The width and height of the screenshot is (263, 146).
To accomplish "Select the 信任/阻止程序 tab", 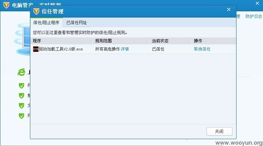I will [46, 23].
